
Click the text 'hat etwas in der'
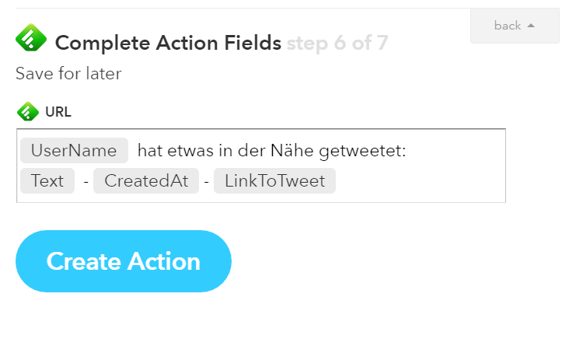pos(202,151)
